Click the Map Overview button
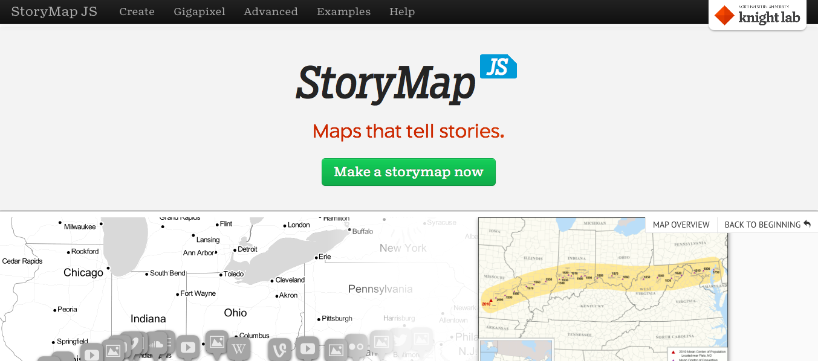This screenshot has width=818, height=361. [681, 225]
